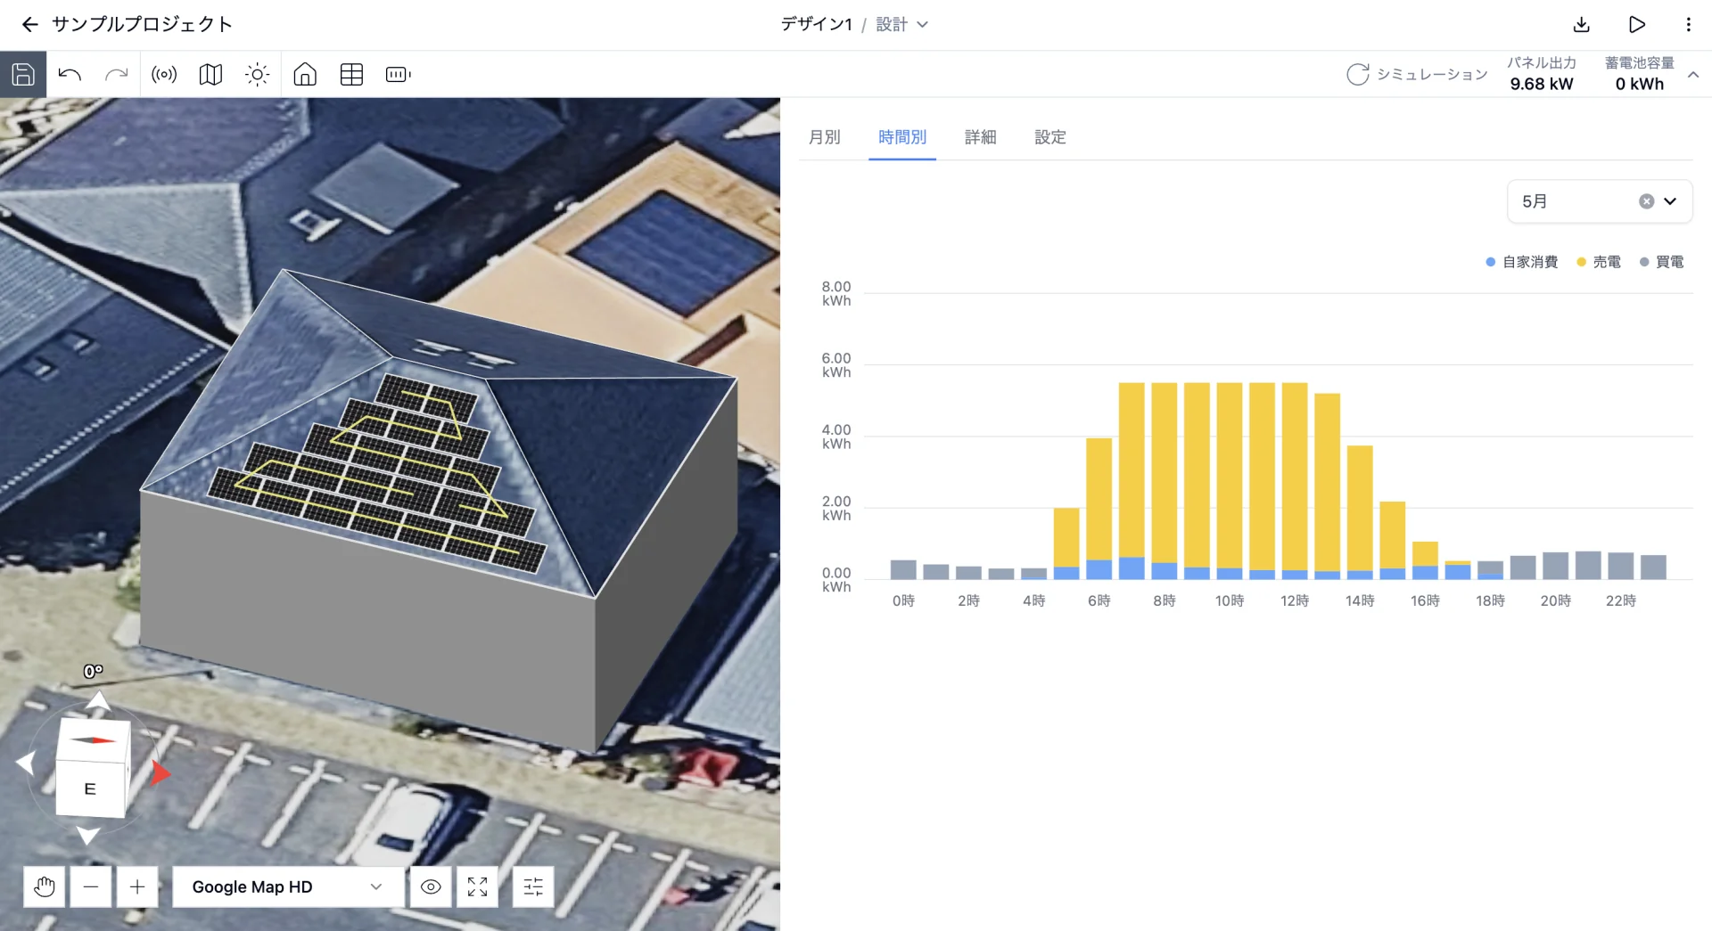Rotate view with the compass up arrow
1712x931 pixels.
coord(98,701)
